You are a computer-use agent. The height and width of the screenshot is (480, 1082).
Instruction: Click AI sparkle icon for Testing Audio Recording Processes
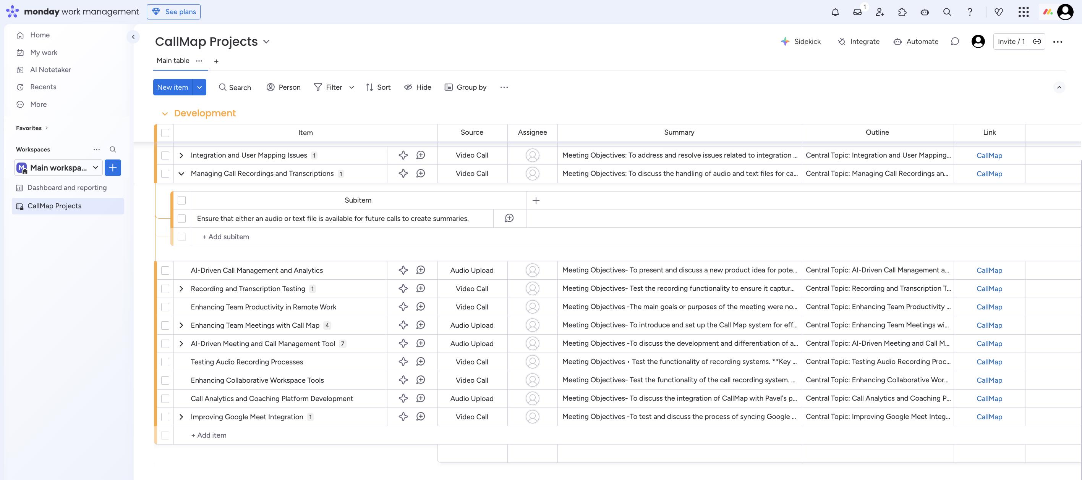point(403,362)
